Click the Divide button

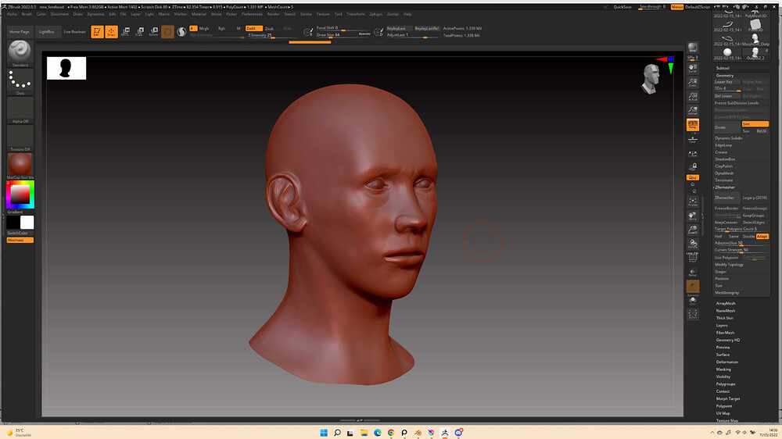tap(726, 127)
